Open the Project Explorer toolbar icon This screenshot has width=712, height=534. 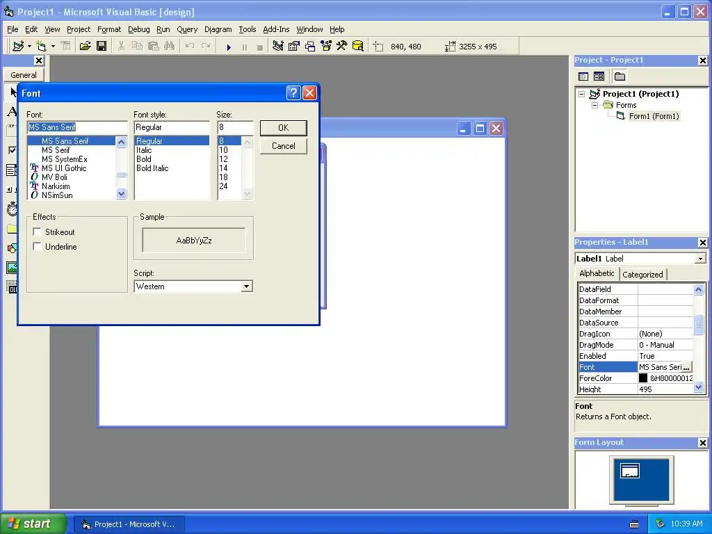[278, 47]
